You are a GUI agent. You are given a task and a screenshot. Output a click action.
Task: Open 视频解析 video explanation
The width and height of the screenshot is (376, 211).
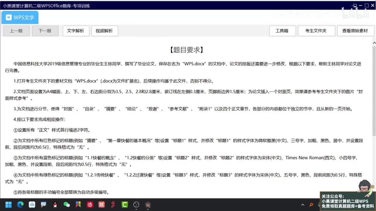[x=105, y=31]
